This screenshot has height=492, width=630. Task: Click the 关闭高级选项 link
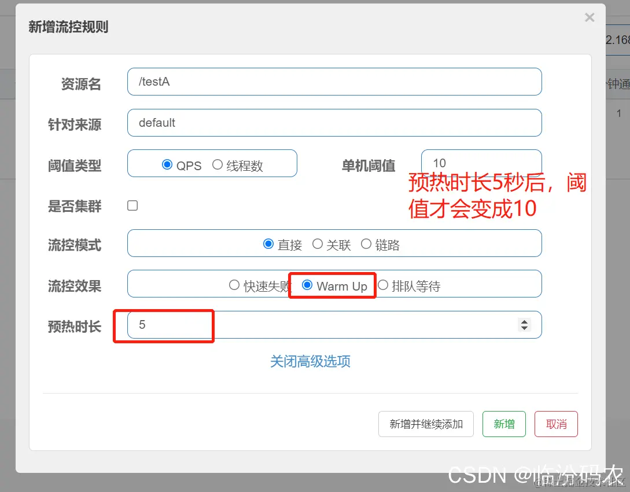tap(310, 361)
